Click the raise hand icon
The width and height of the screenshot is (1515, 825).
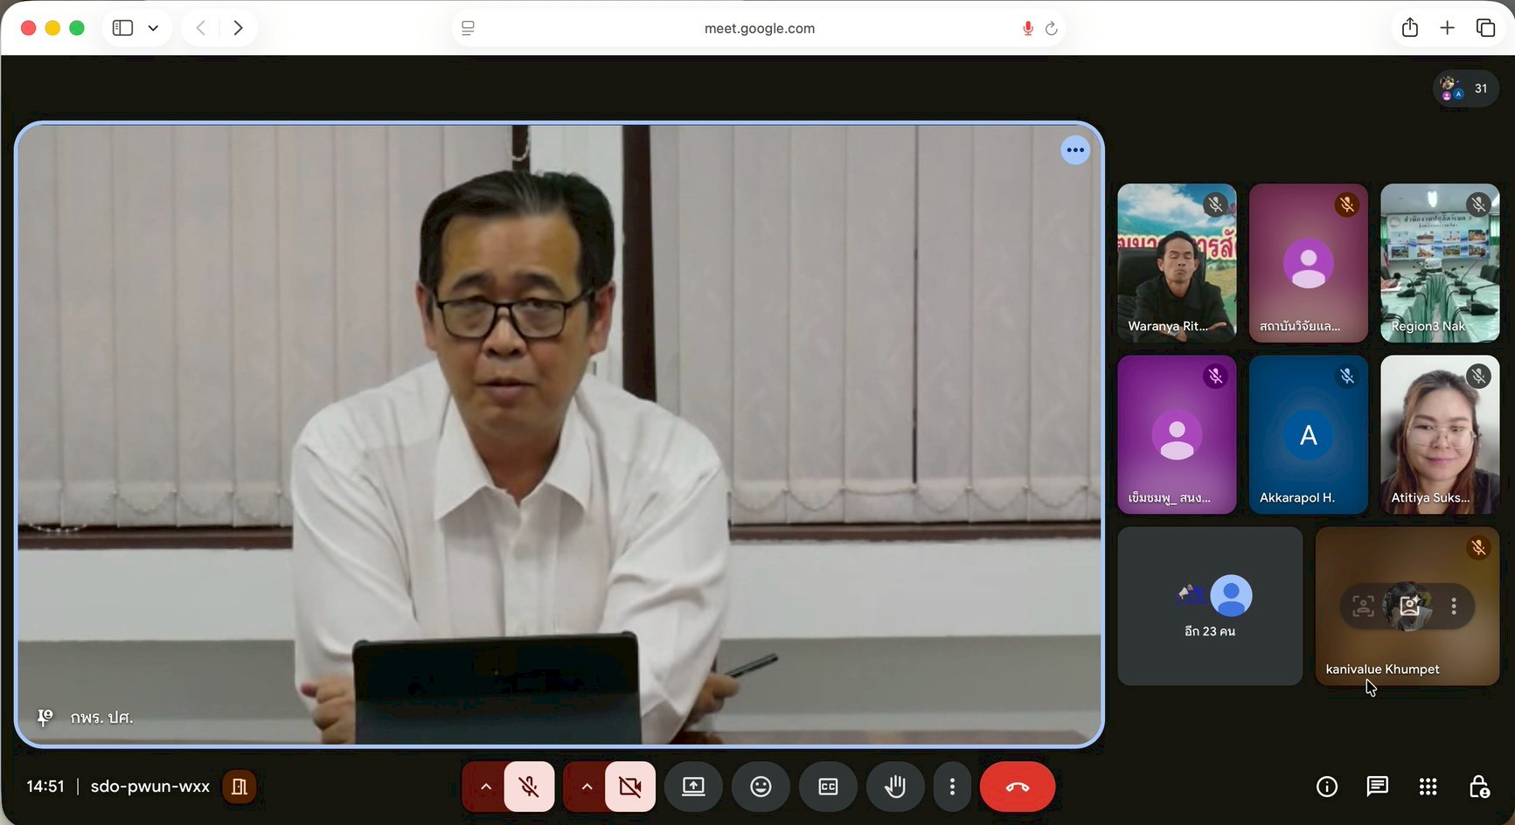tap(894, 787)
